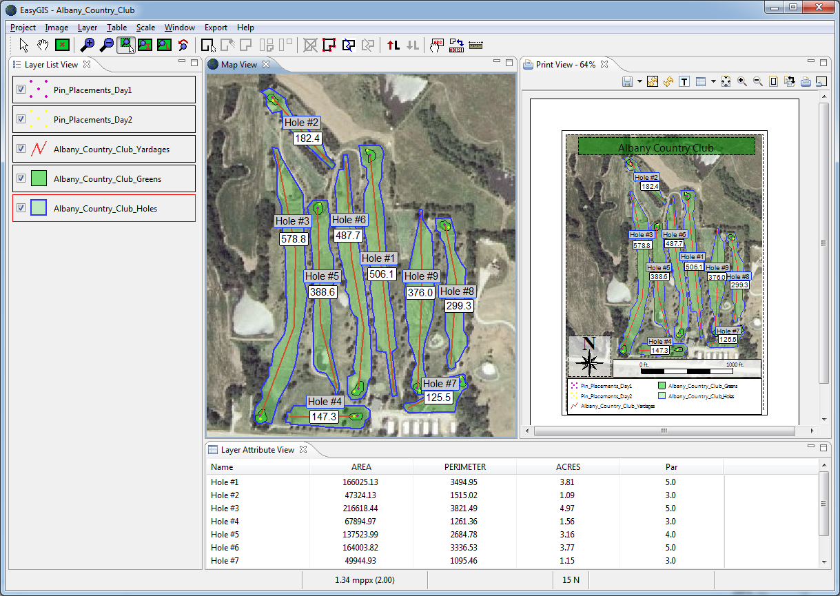Click the blue-outlined Holes layer symbol swatch
The image size is (840, 596).
(x=39, y=208)
